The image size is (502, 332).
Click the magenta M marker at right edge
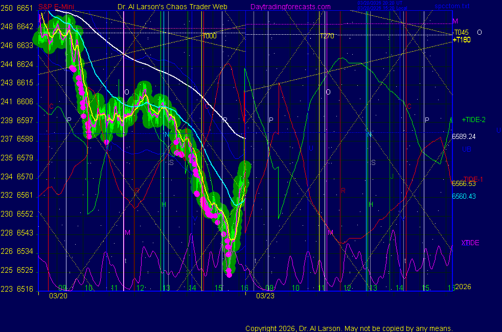pos(455,21)
